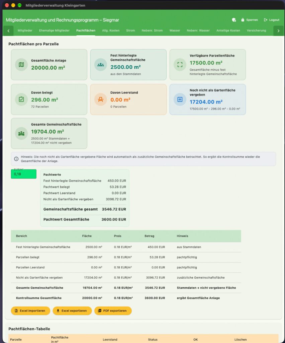Click the frame icon on Verfügbare Parzellenfläche card
The width and height of the screenshot is (285, 343).
coord(180,65)
